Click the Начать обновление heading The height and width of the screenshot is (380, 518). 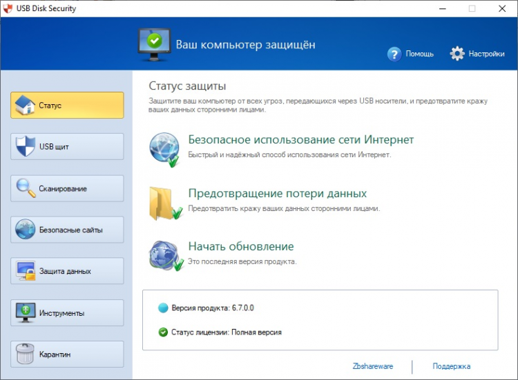[x=241, y=246]
